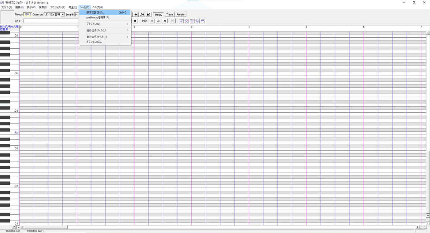Click the arrow-to-bar move-to-end icon

tap(136, 14)
